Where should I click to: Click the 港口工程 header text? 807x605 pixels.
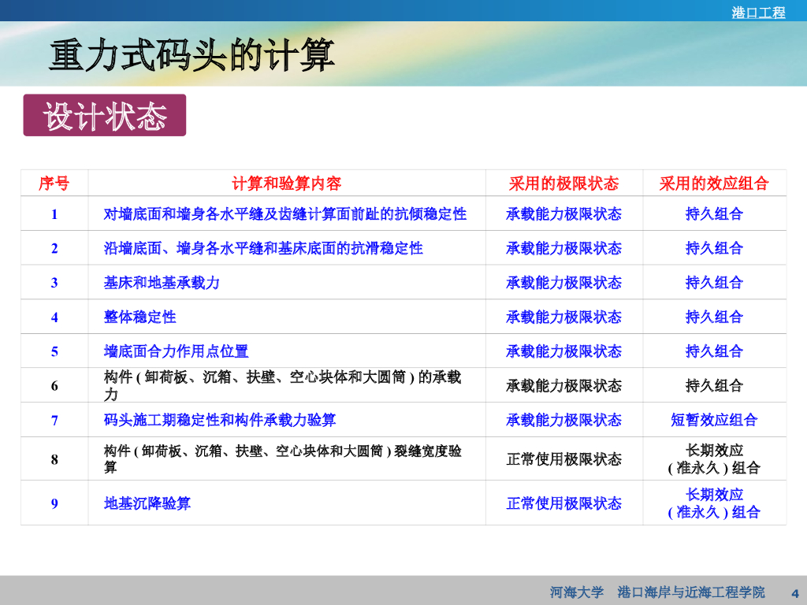click(x=758, y=12)
